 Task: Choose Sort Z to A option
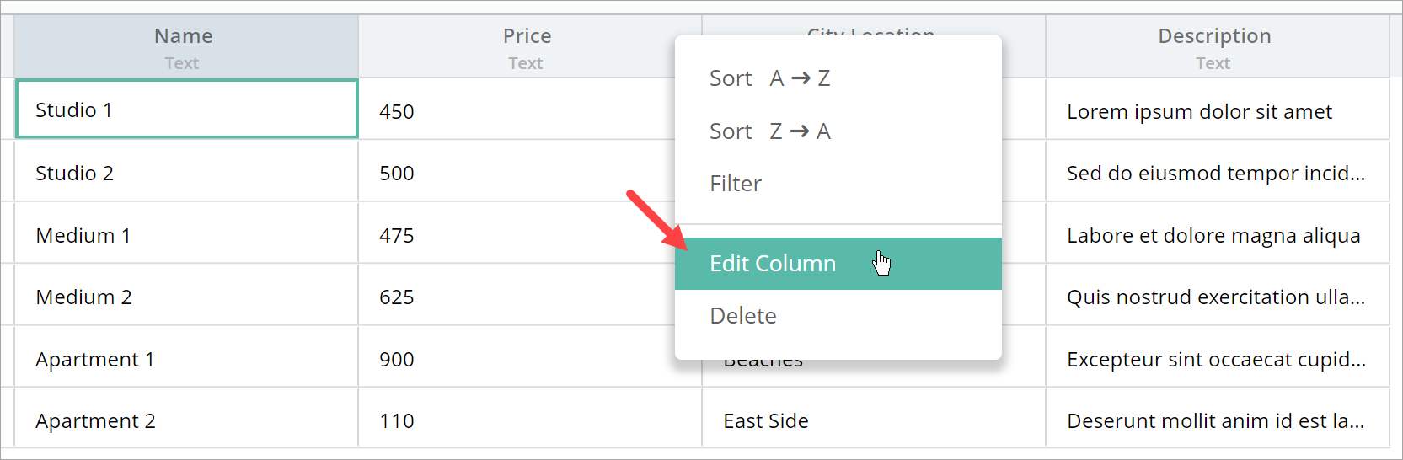click(x=770, y=131)
